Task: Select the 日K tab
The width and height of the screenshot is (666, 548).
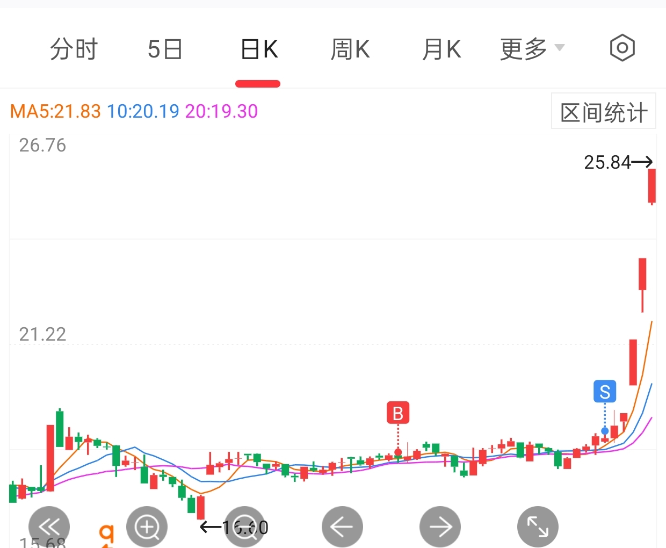Action: 259,49
